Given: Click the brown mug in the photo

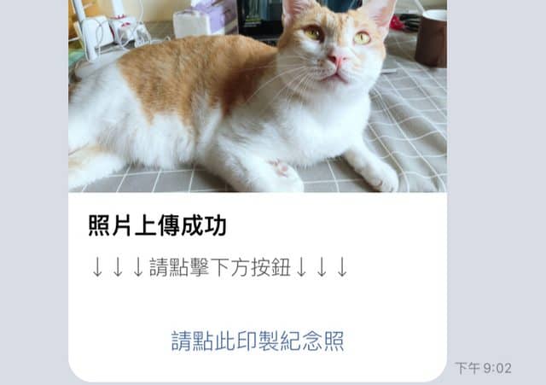Looking at the screenshot, I should tap(431, 38).
